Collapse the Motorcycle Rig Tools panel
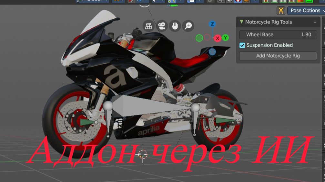Viewport: 325px width, 182px height. coord(241,22)
